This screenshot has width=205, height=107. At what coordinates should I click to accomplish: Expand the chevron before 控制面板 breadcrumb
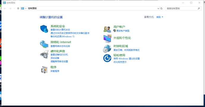(26, 9)
